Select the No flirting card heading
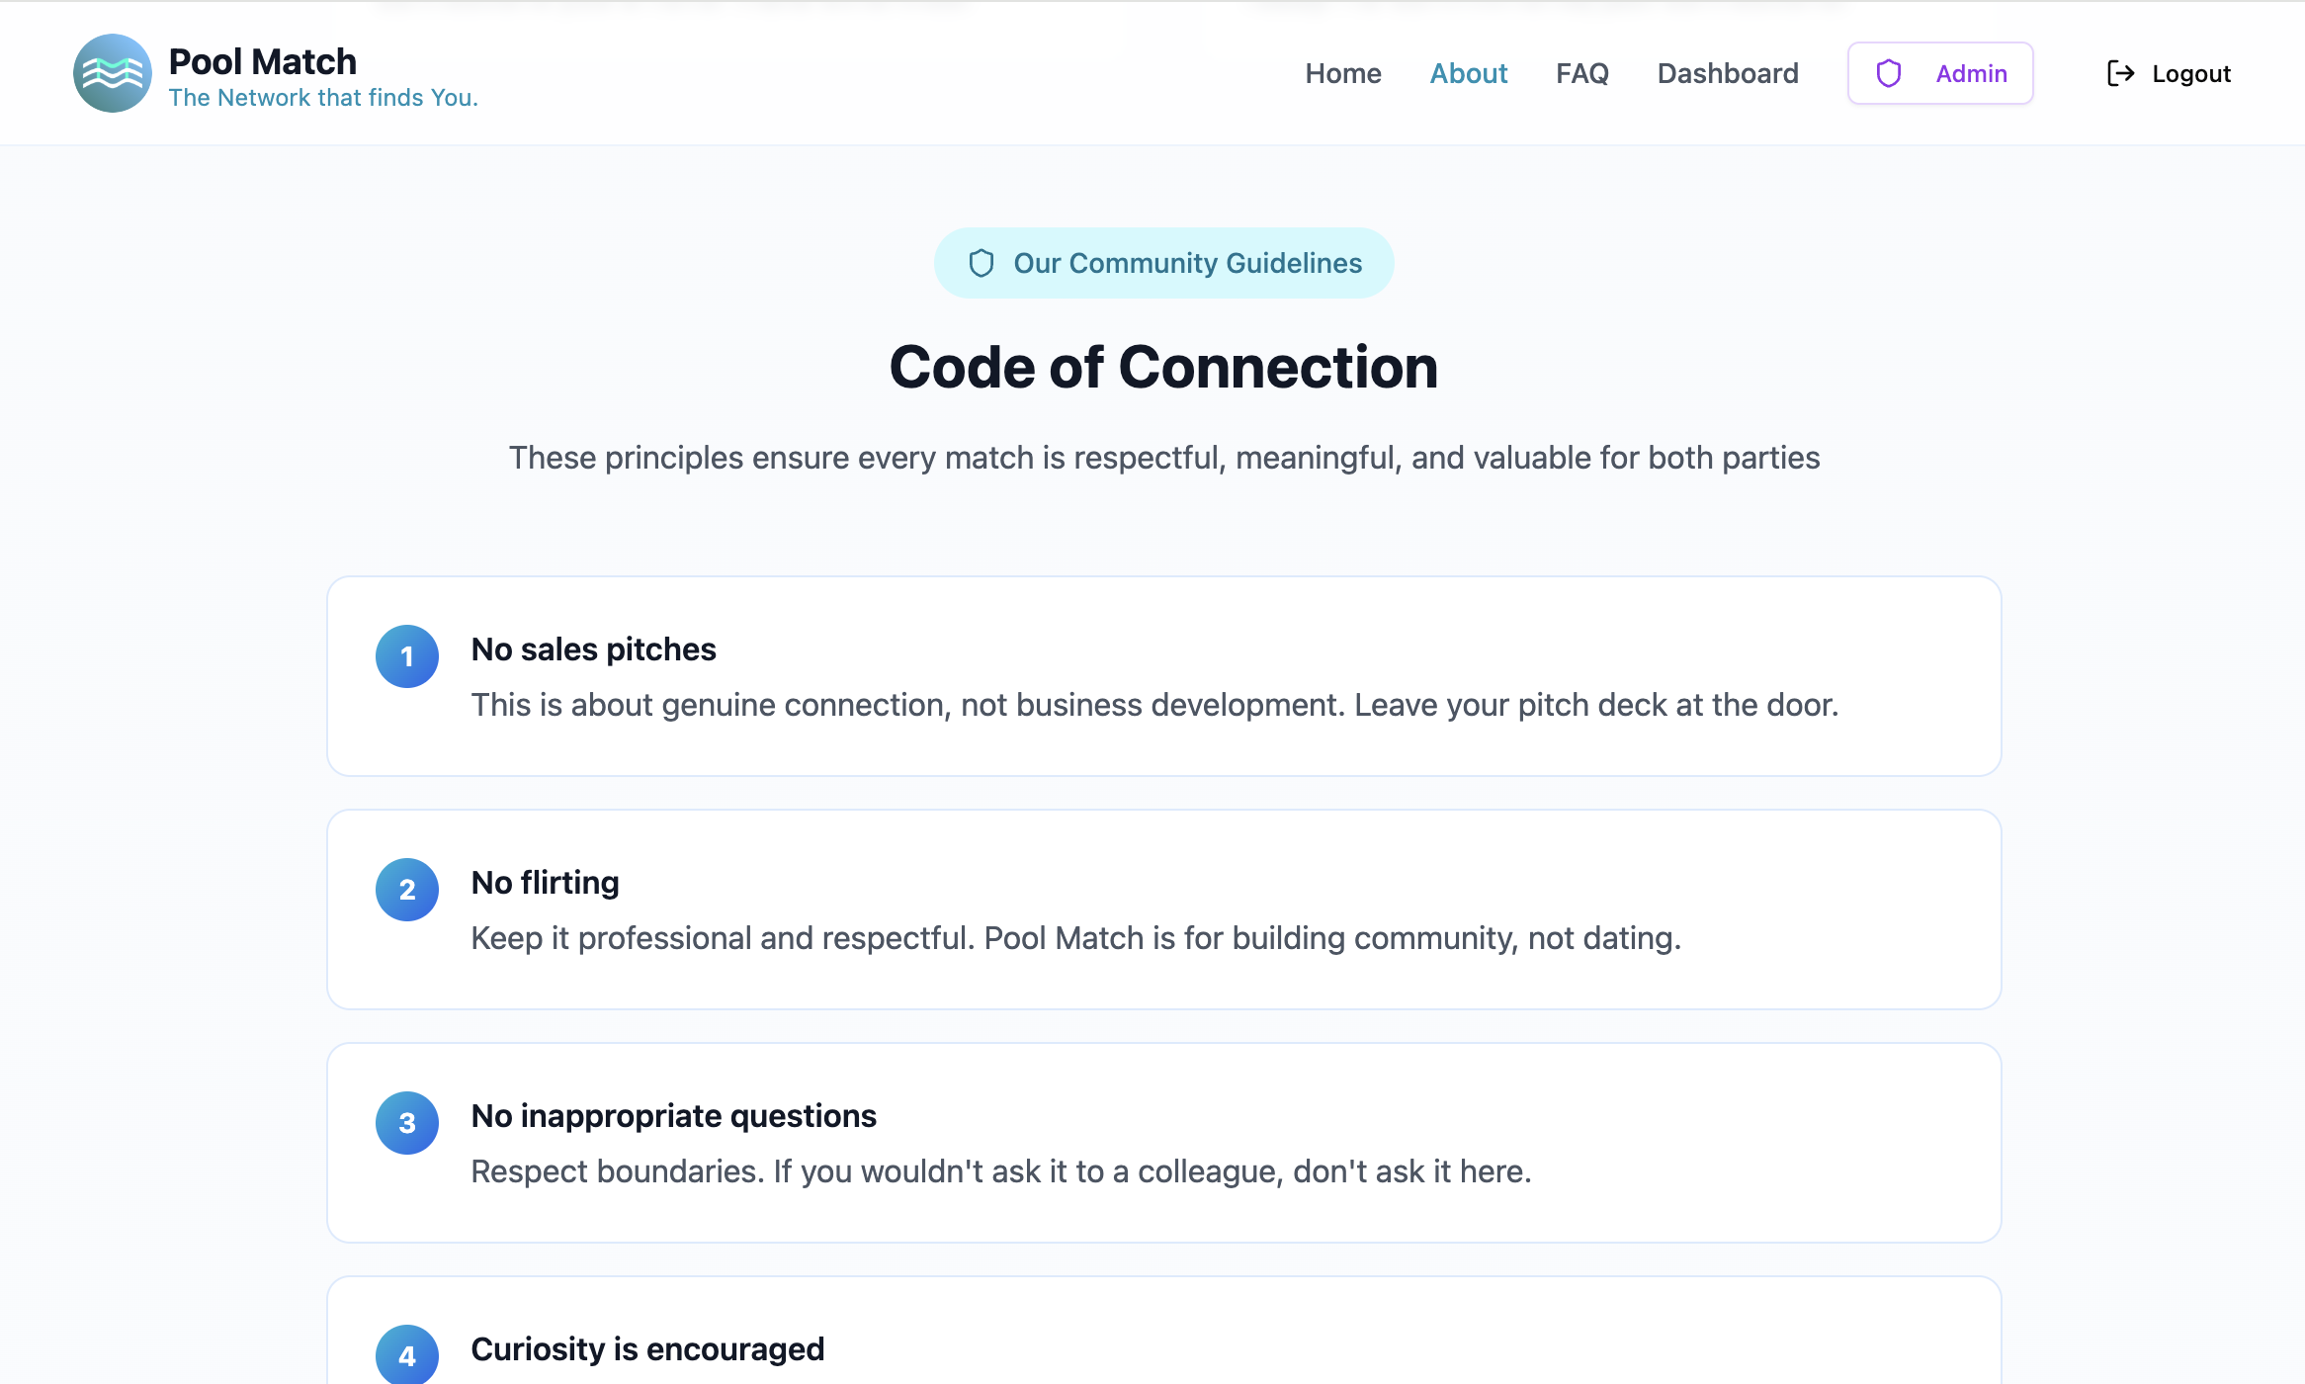Viewport: 2305px width, 1384px height. [545, 882]
